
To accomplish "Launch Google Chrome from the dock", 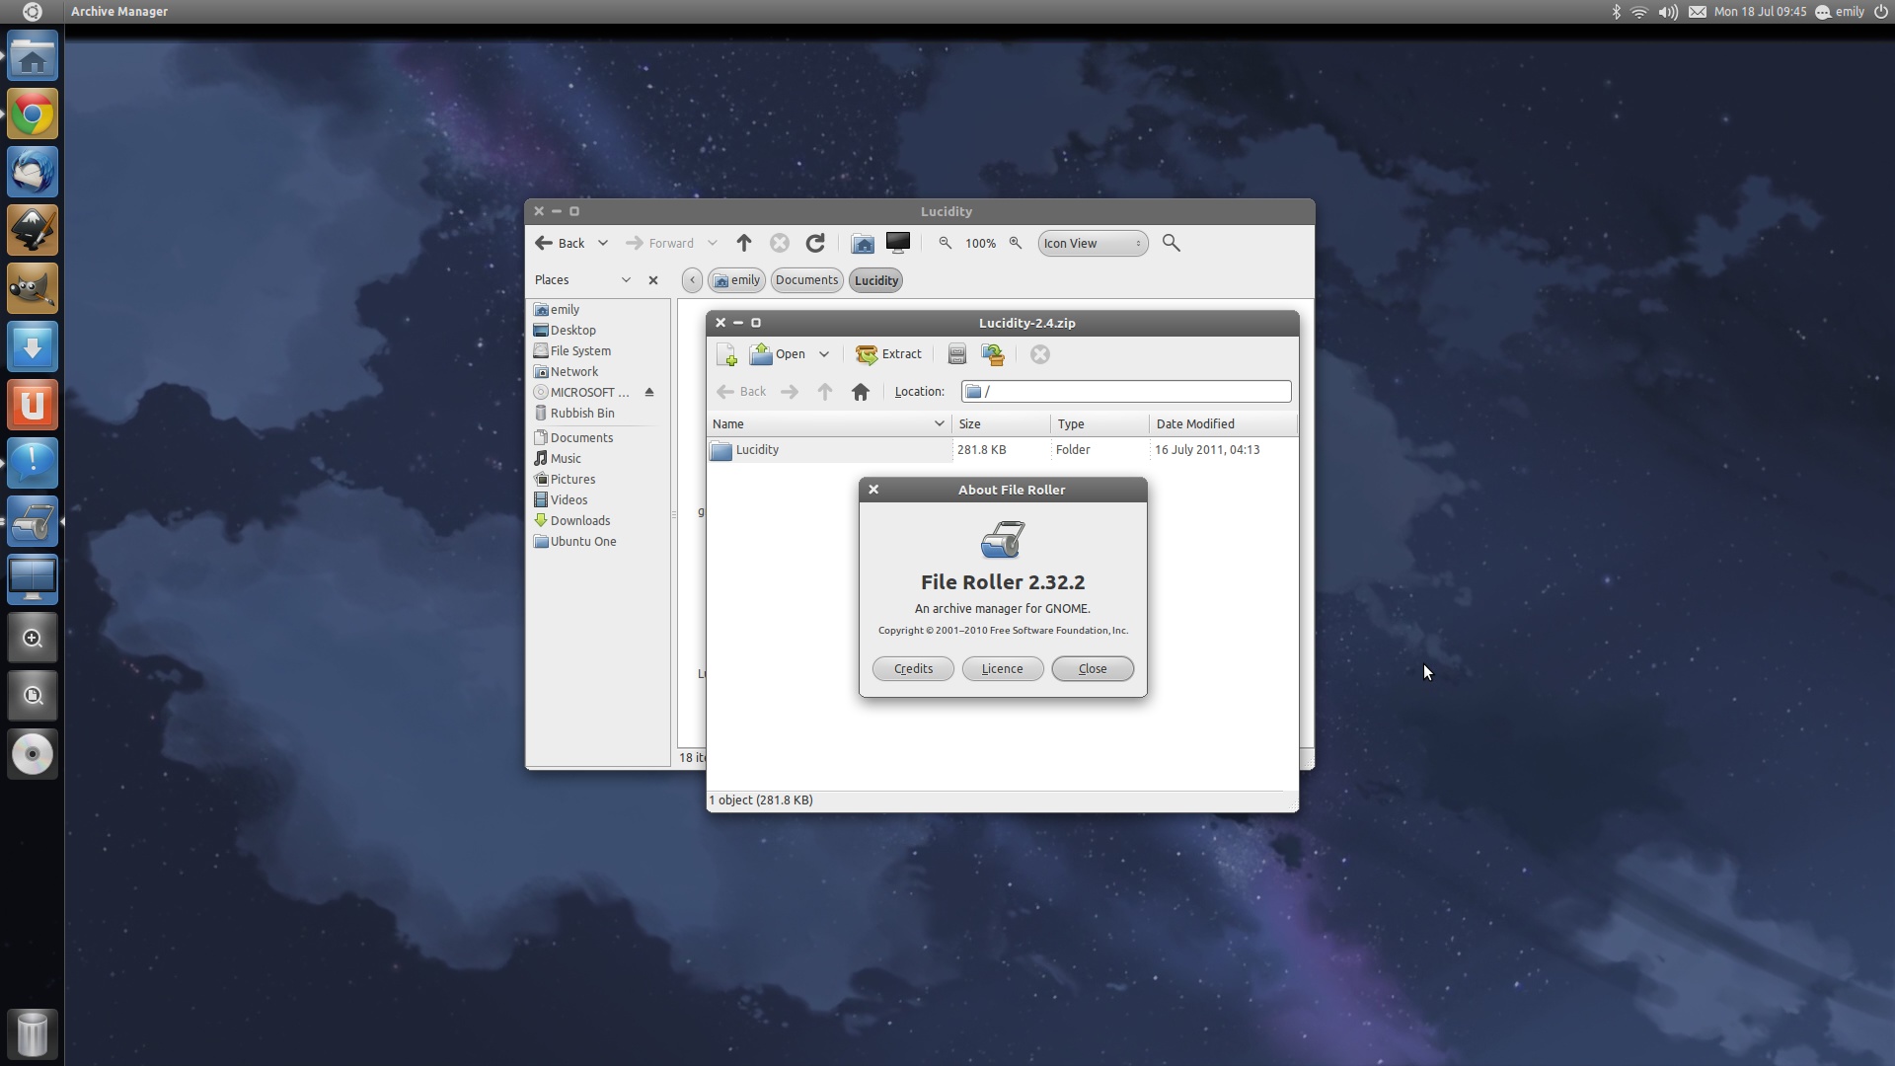I will (x=33, y=114).
